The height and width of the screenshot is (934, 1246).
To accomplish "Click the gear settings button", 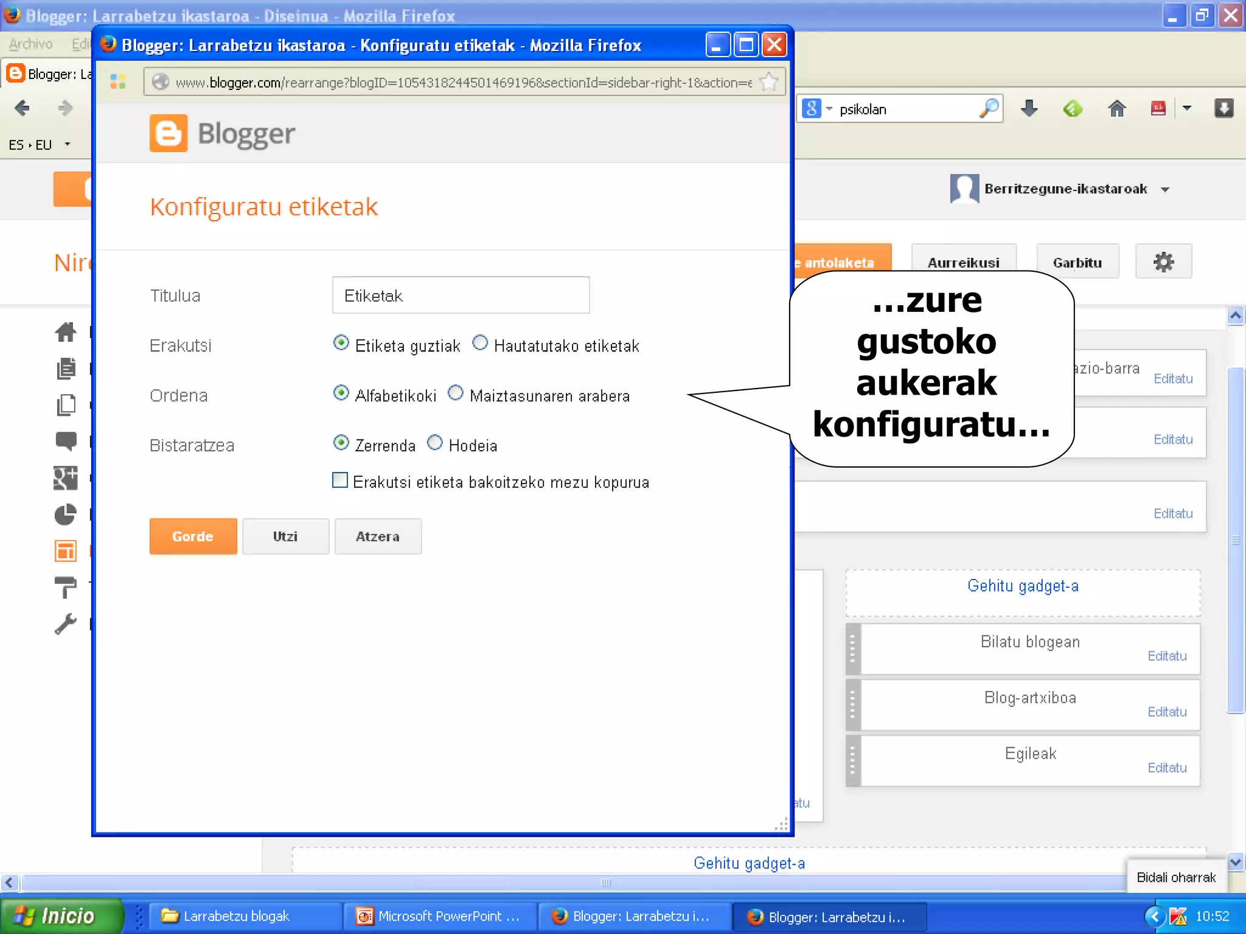I will click(x=1163, y=262).
